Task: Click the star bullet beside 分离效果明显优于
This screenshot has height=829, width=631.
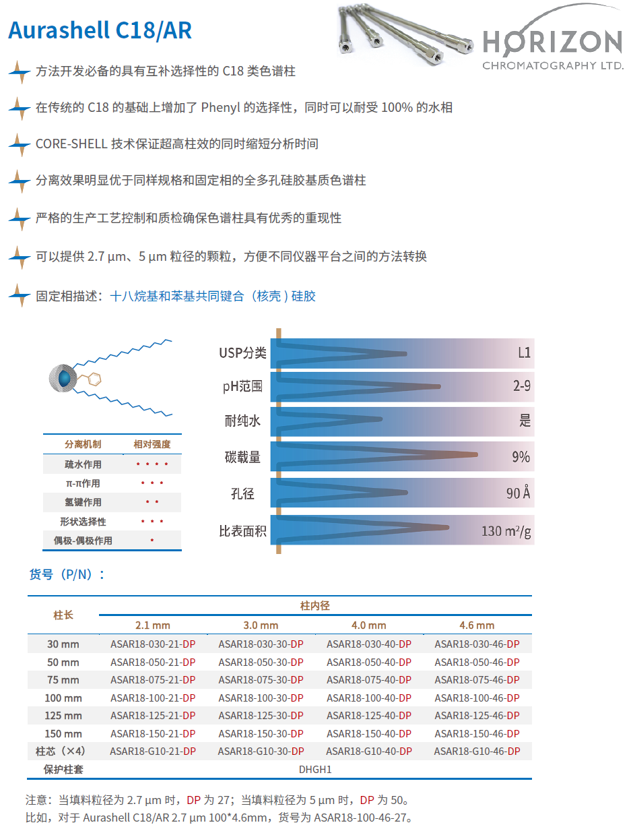Action: pos(20,181)
